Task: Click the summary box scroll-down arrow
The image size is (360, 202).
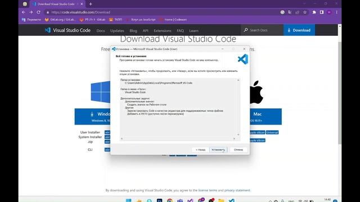Action: click(238, 135)
